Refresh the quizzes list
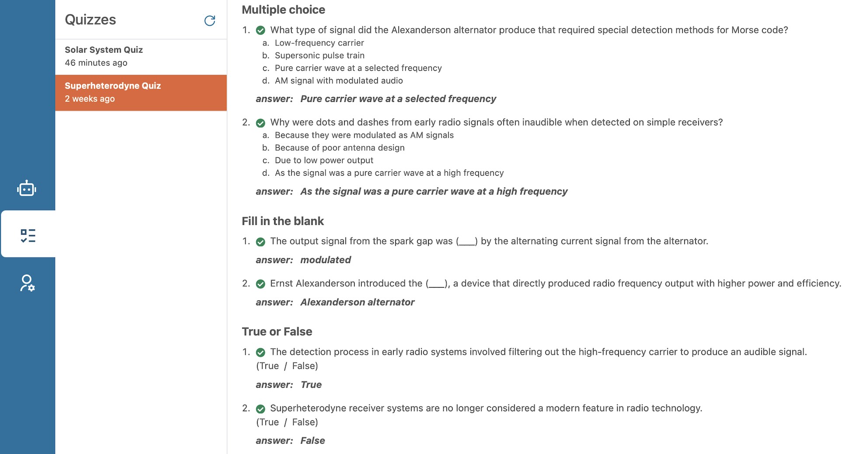Image resolution: width=851 pixels, height=454 pixels. [x=210, y=21]
